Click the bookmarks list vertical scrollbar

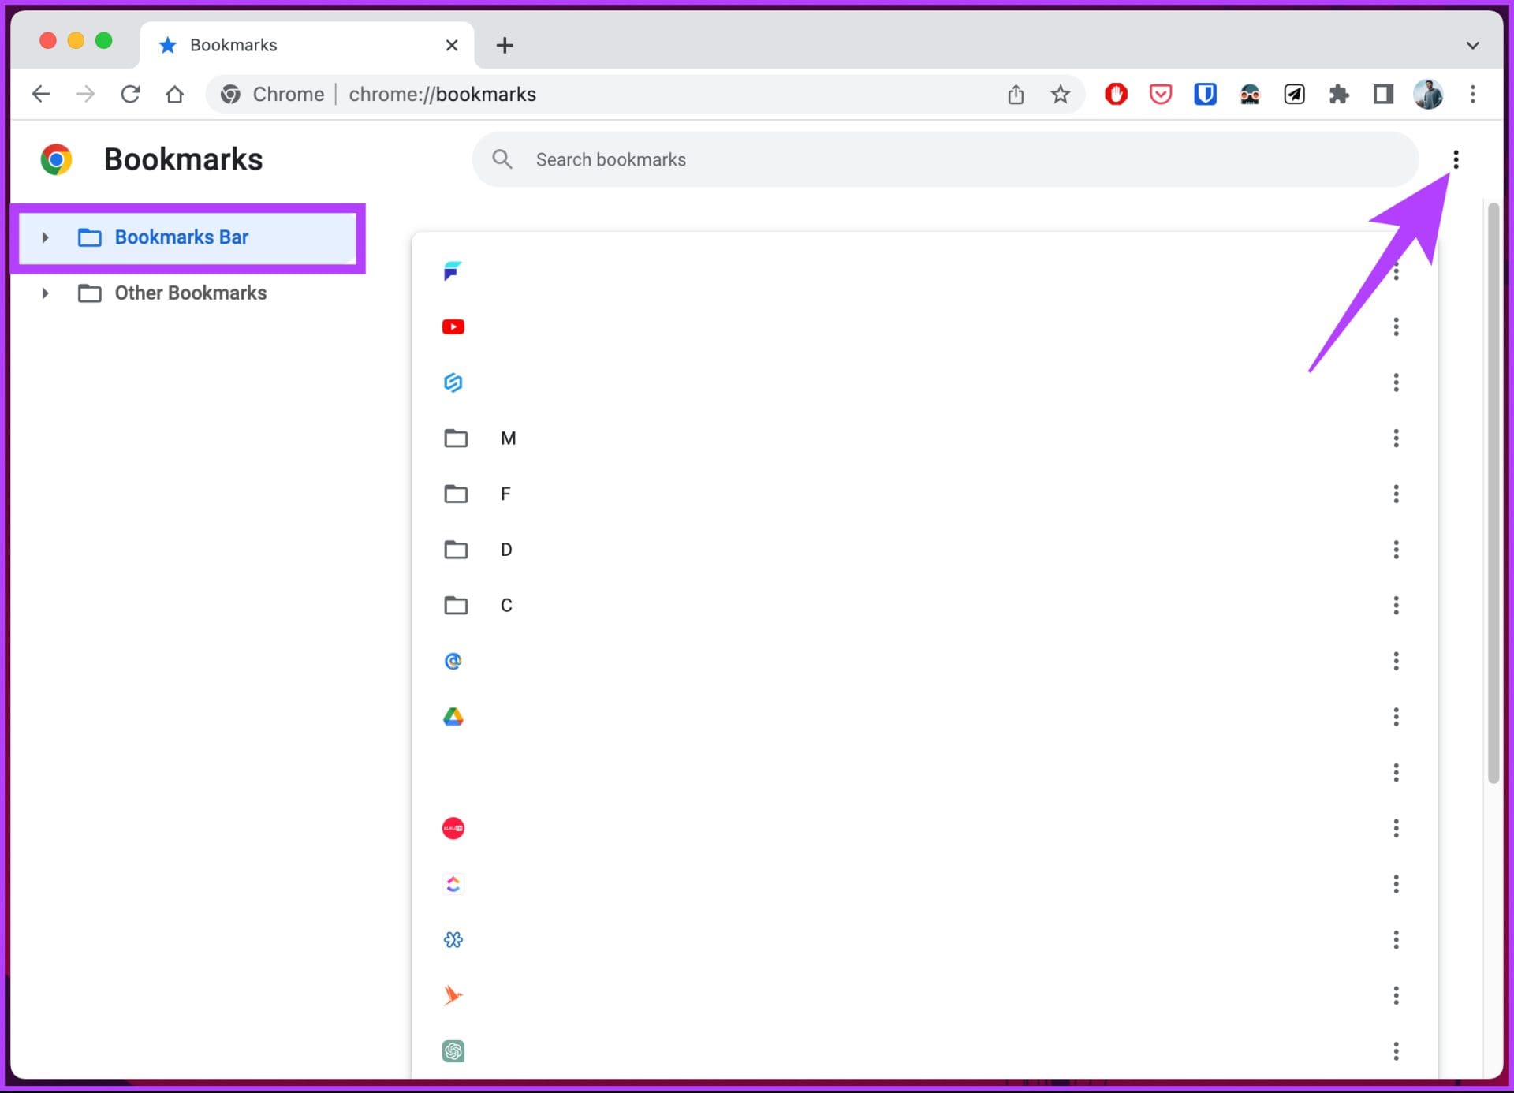point(1493,494)
